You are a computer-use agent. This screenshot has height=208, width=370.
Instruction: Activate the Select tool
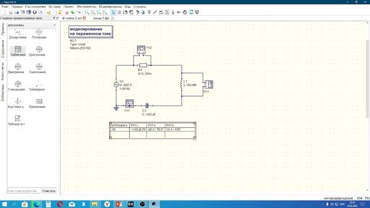[x=113, y=12]
